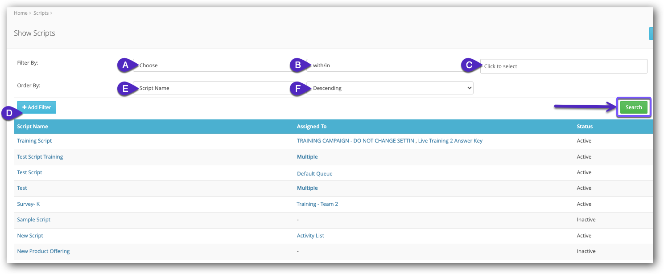Open the Training Script link
This screenshot has height=274, width=664.
coord(34,141)
